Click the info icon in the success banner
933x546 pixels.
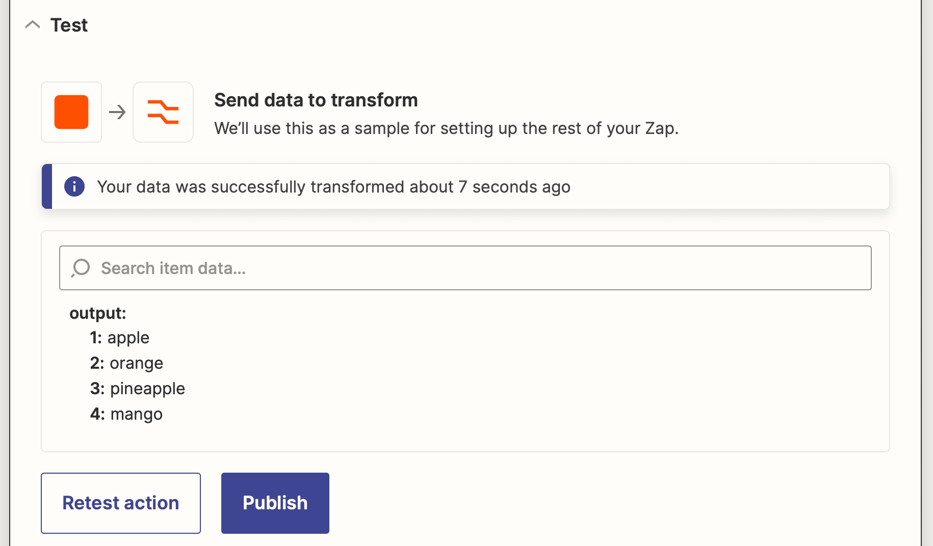[74, 186]
